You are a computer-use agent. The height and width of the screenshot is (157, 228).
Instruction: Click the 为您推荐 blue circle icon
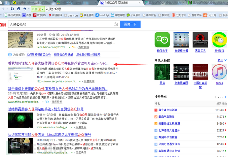click(10, 54)
